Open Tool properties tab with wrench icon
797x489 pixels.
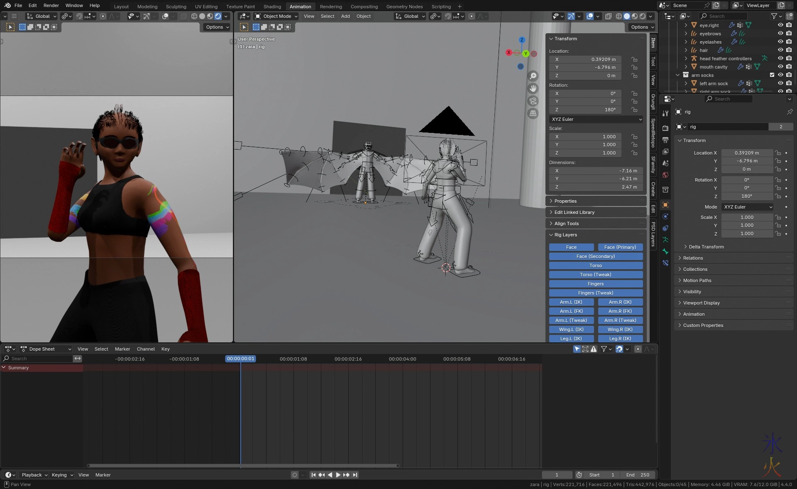[x=665, y=113]
